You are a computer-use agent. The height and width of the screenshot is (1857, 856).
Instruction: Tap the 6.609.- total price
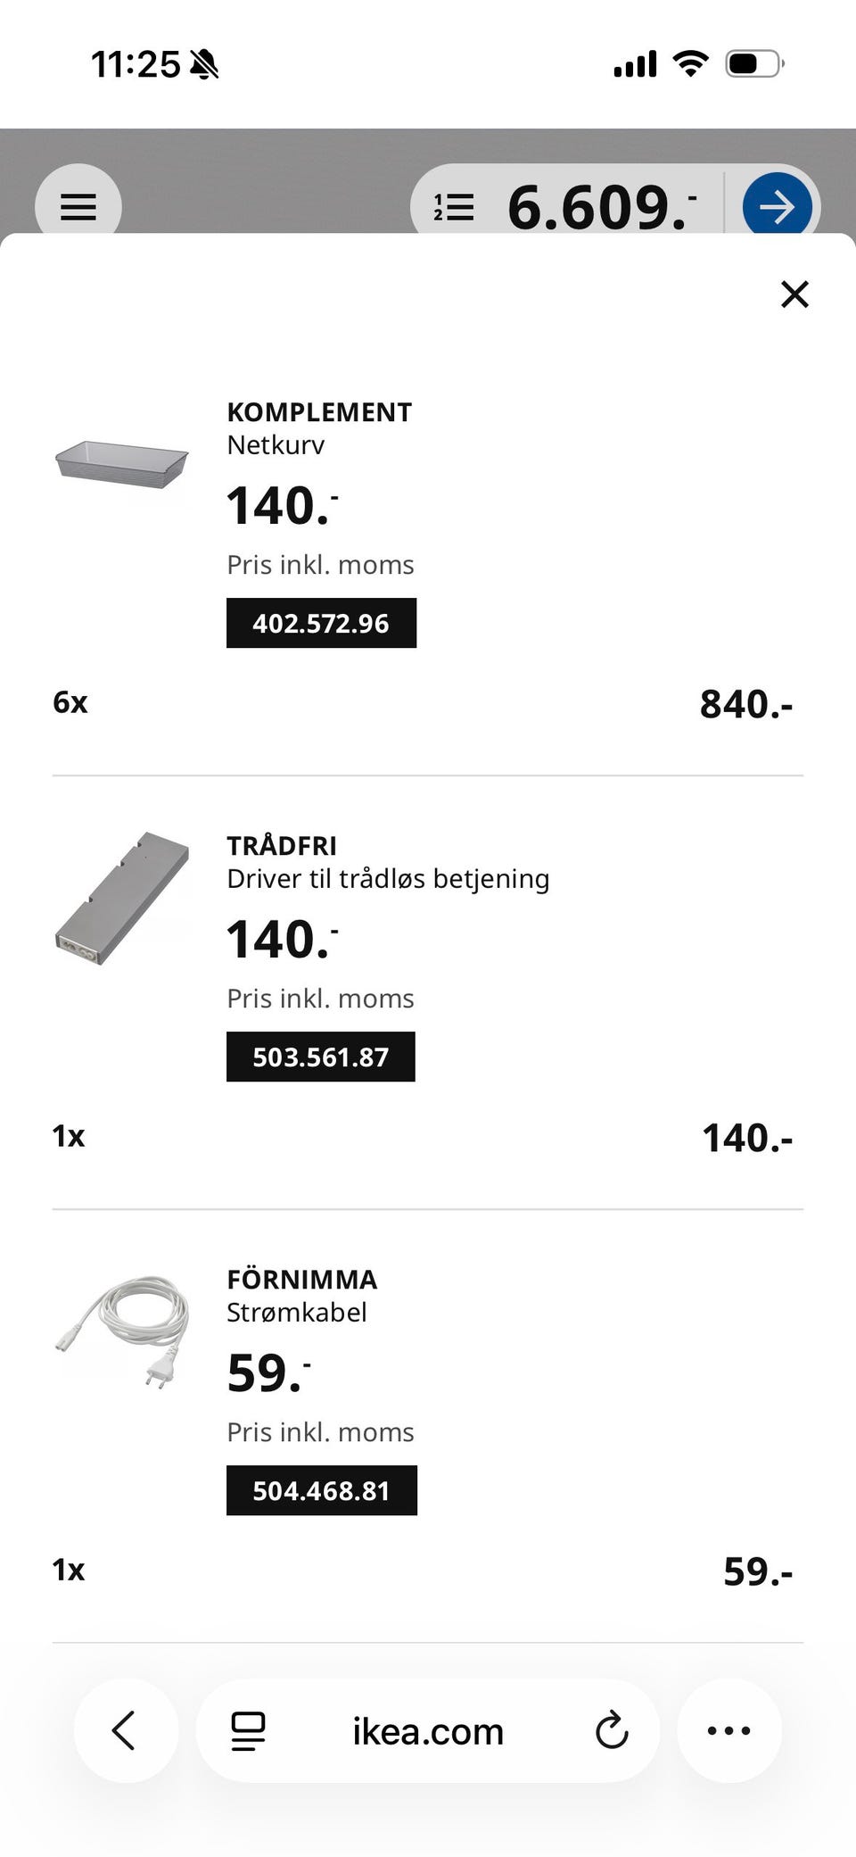(x=602, y=207)
